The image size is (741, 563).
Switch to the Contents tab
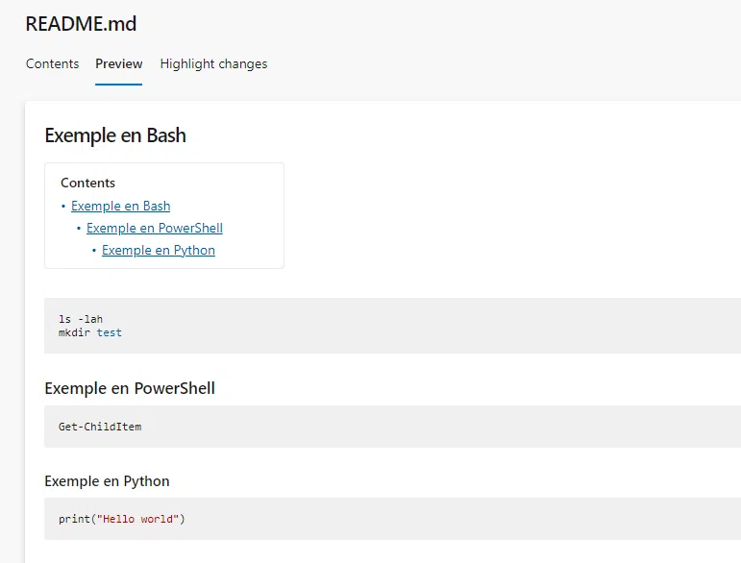pos(52,64)
